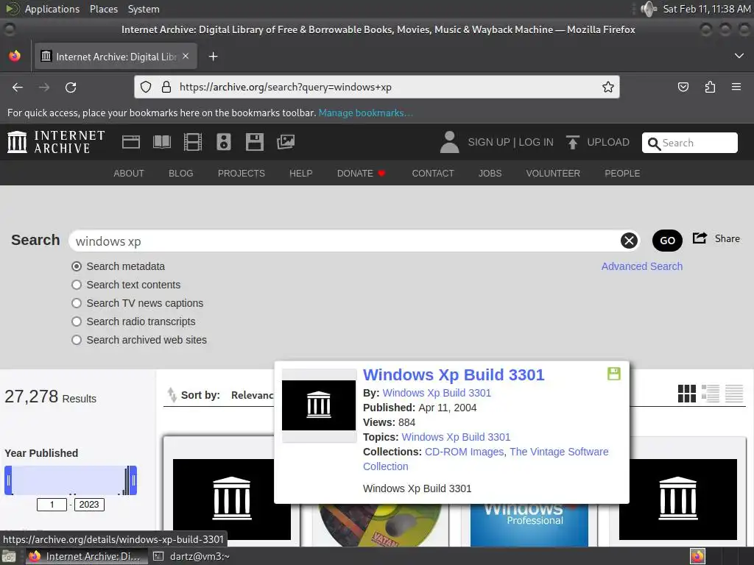Open Firefox extensions menu

point(710,87)
